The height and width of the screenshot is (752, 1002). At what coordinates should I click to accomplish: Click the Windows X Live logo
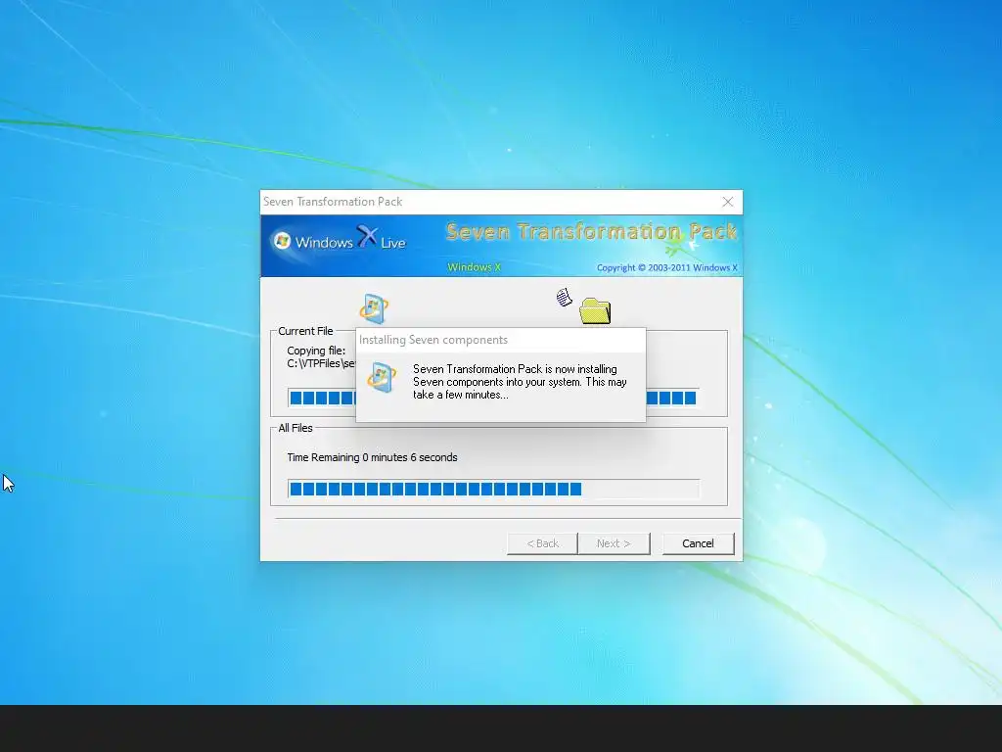coord(340,241)
